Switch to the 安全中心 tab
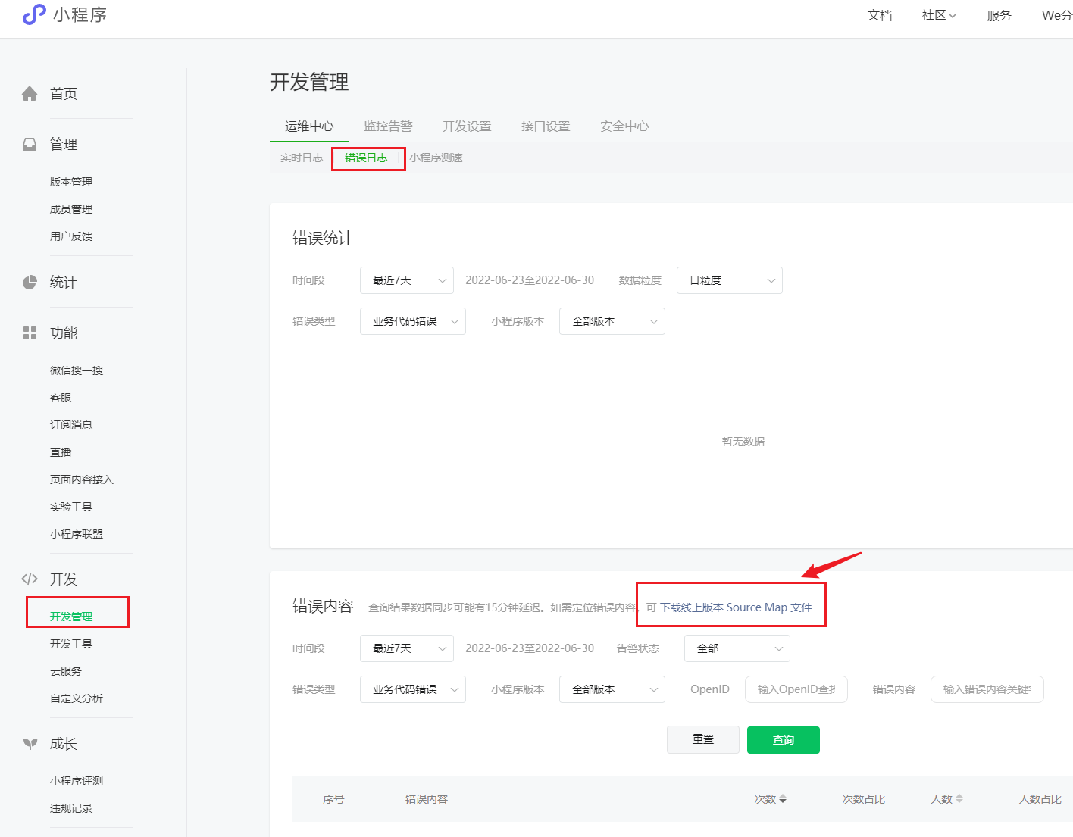 624,126
